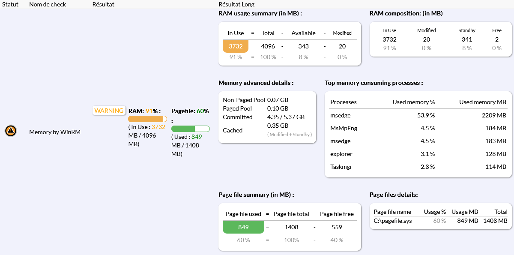Select the Memory by WinRM check name

[55, 132]
